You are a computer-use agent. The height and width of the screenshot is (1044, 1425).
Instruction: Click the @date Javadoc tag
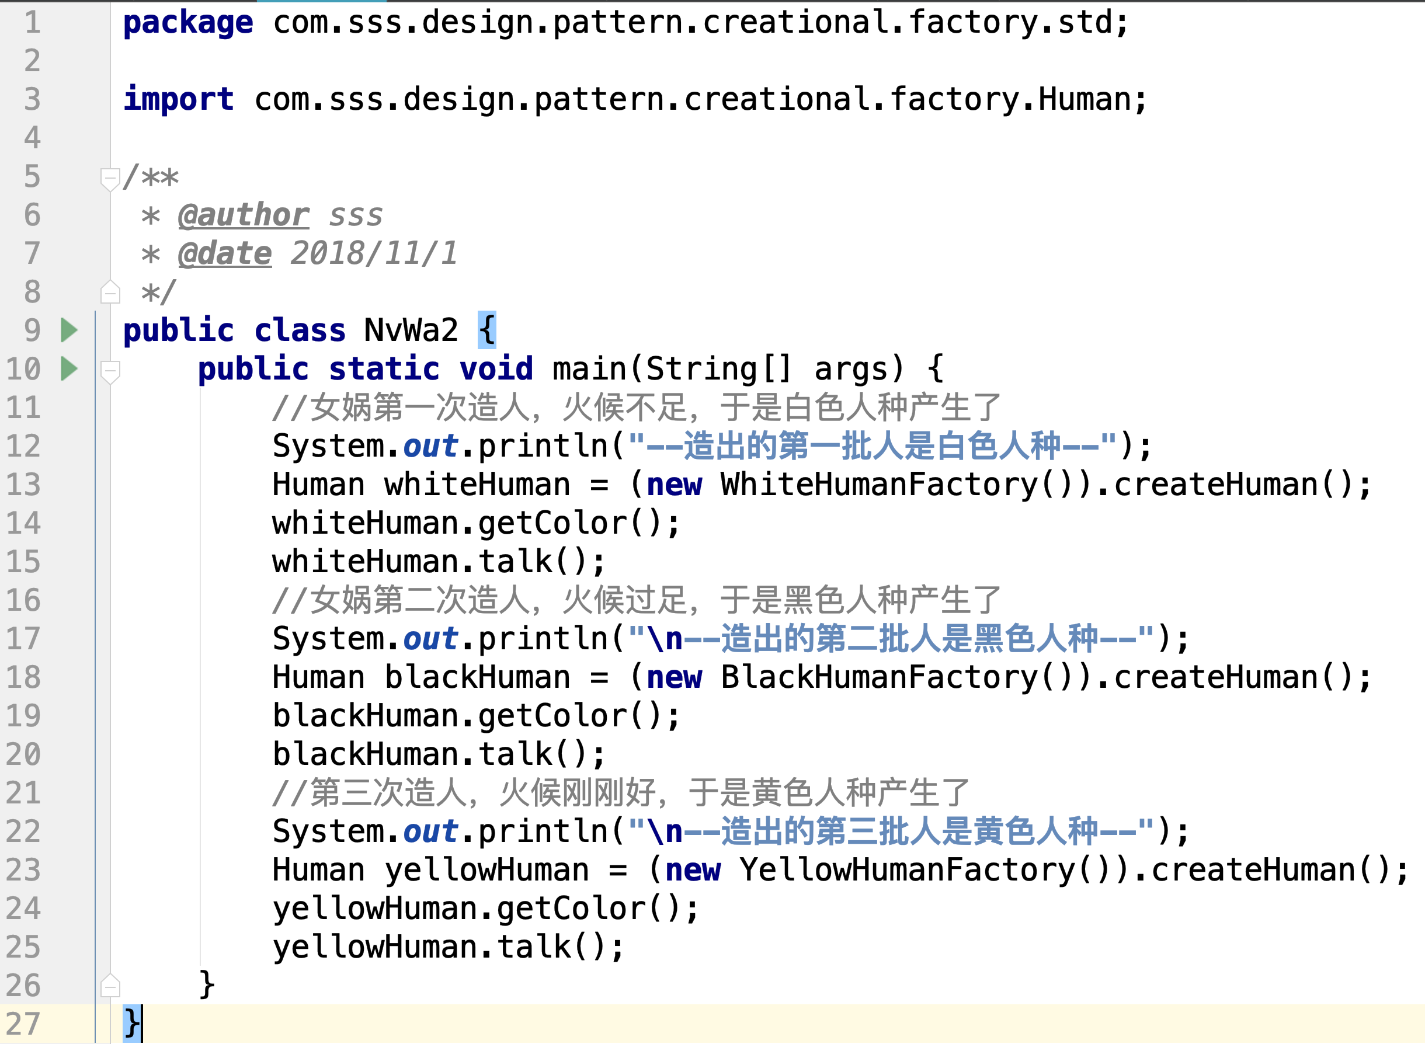(x=224, y=254)
